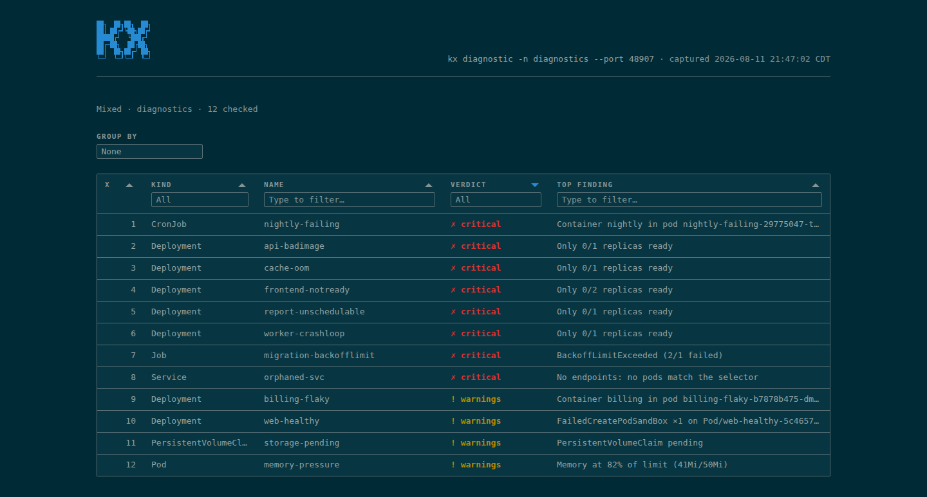Viewport: 927px width, 497px height.
Task: Click warnings verdict for billing-flaky
Action: click(476, 399)
